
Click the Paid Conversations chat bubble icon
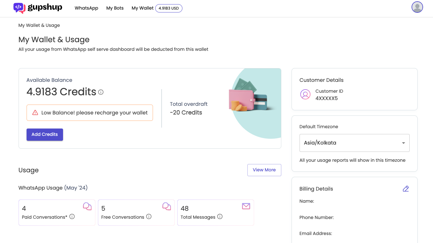87,207
